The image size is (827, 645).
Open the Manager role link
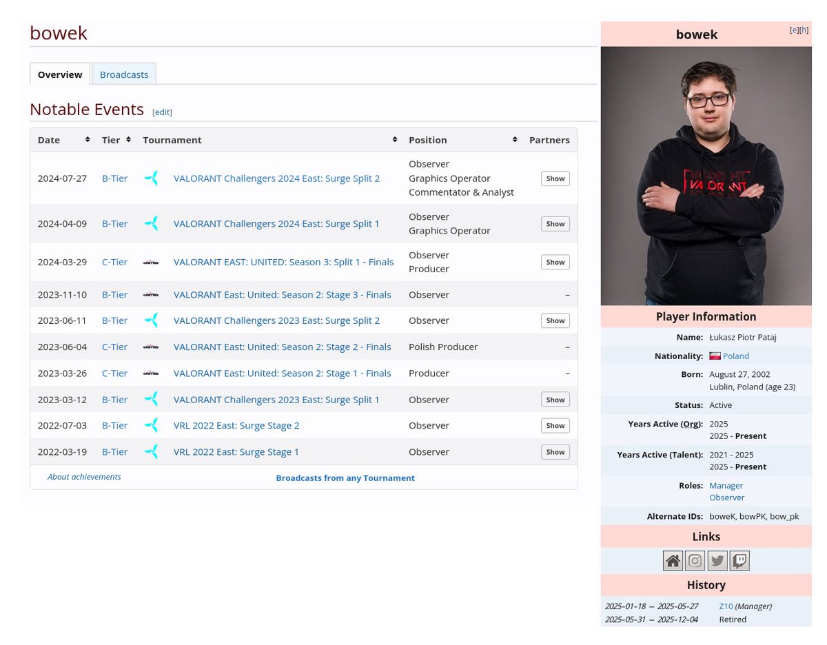point(726,486)
